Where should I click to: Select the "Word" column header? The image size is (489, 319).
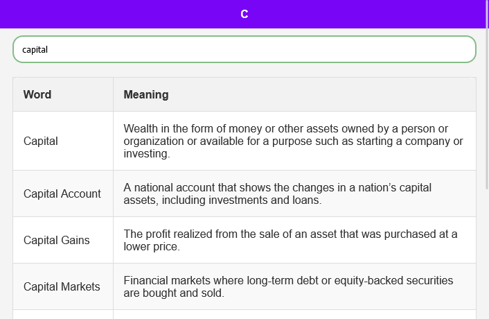(x=37, y=94)
